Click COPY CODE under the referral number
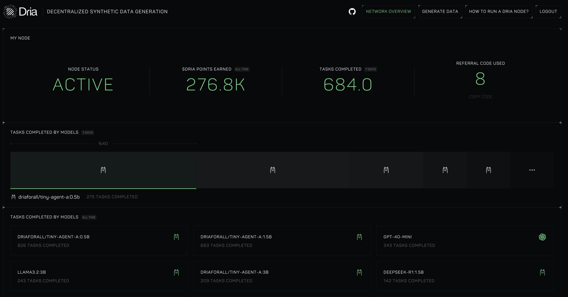This screenshot has width=568, height=297. [x=480, y=97]
